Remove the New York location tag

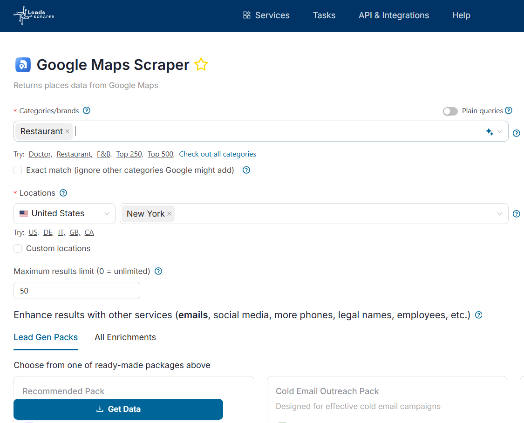[170, 213]
